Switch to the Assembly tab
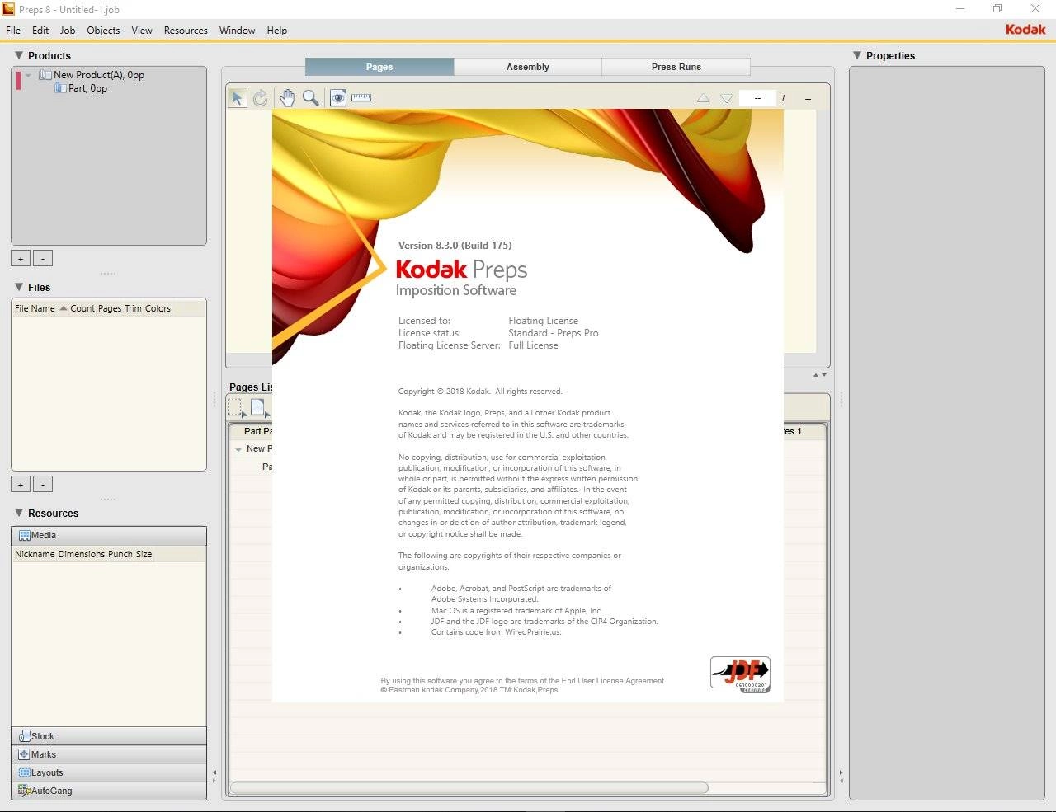This screenshot has height=812, width=1056. click(x=528, y=67)
